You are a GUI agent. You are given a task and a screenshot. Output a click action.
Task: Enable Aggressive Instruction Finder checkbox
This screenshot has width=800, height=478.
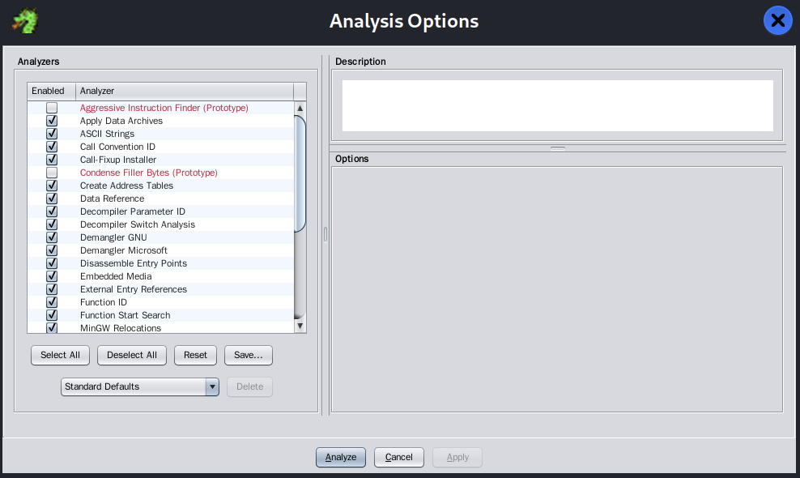point(52,108)
